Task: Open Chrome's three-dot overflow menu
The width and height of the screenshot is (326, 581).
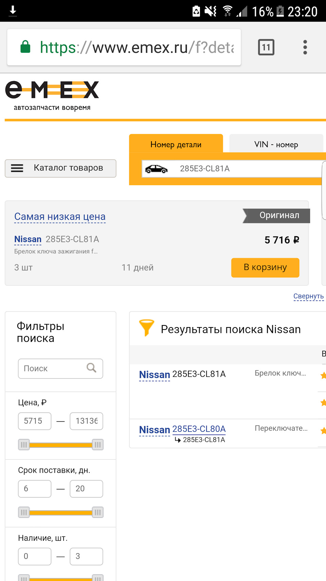Action: pyautogui.click(x=305, y=47)
